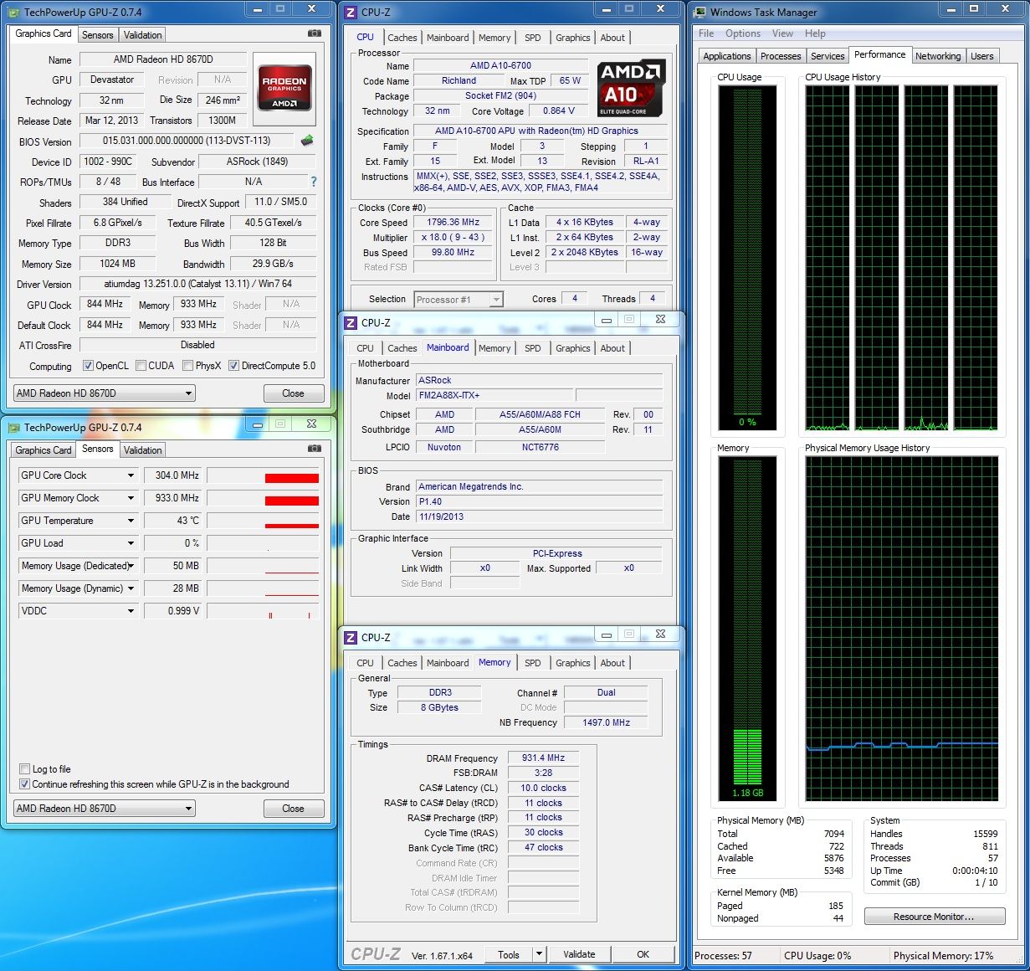The image size is (1030, 971).
Task: Click the Resource Monitor button
Action: [934, 917]
